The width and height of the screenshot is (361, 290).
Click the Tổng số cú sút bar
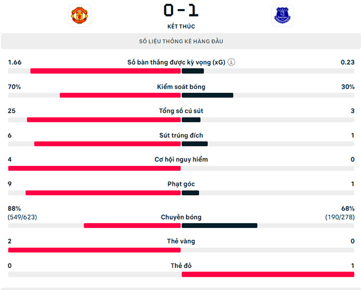click(181, 120)
